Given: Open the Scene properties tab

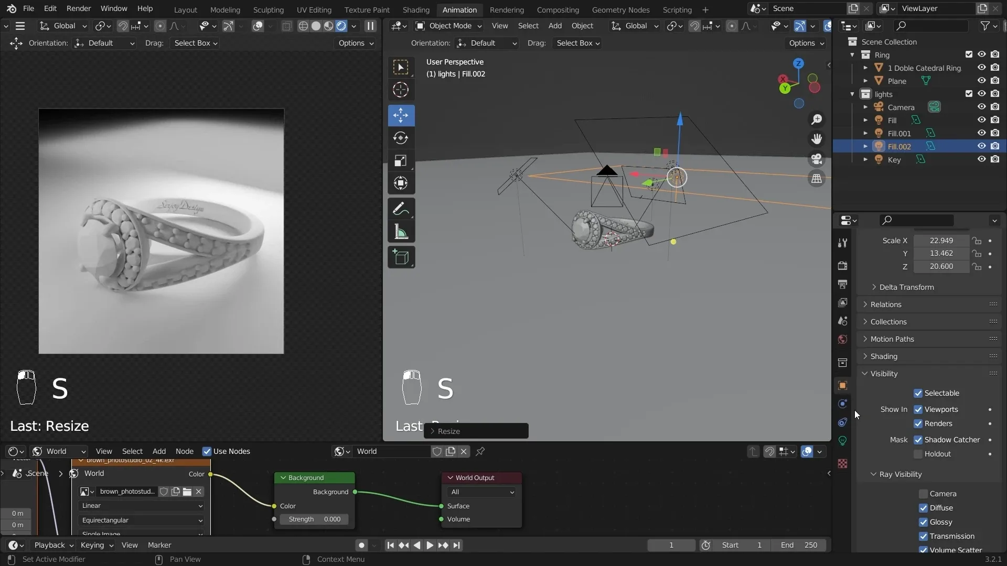Looking at the screenshot, I should pos(842,321).
